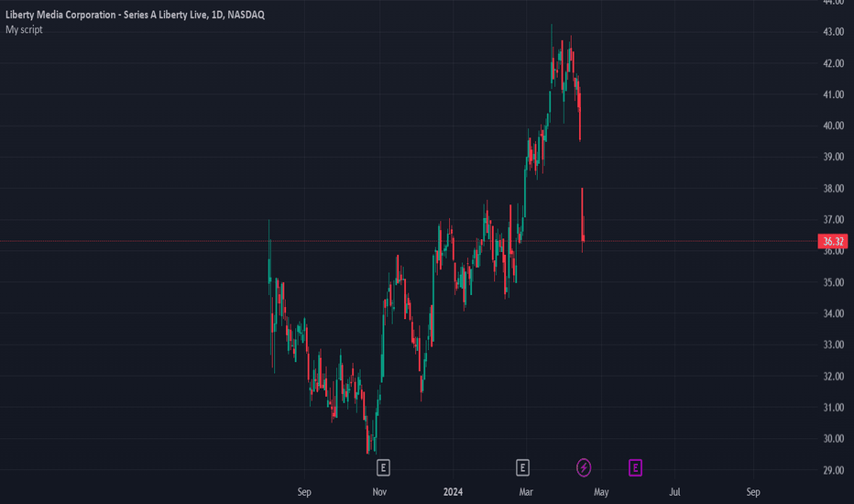Image resolution: width=854 pixels, height=504 pixels.
Task: Click the Nov time axis label
Action: (379, 492)
